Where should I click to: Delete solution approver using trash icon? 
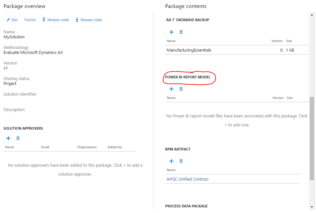[x=18, y=138]
